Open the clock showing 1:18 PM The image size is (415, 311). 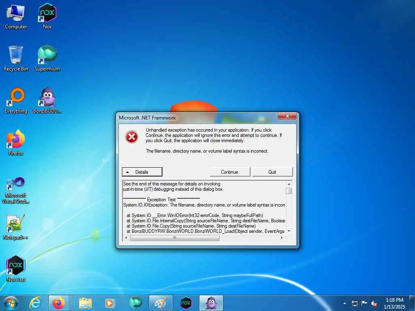pos(394,303)
